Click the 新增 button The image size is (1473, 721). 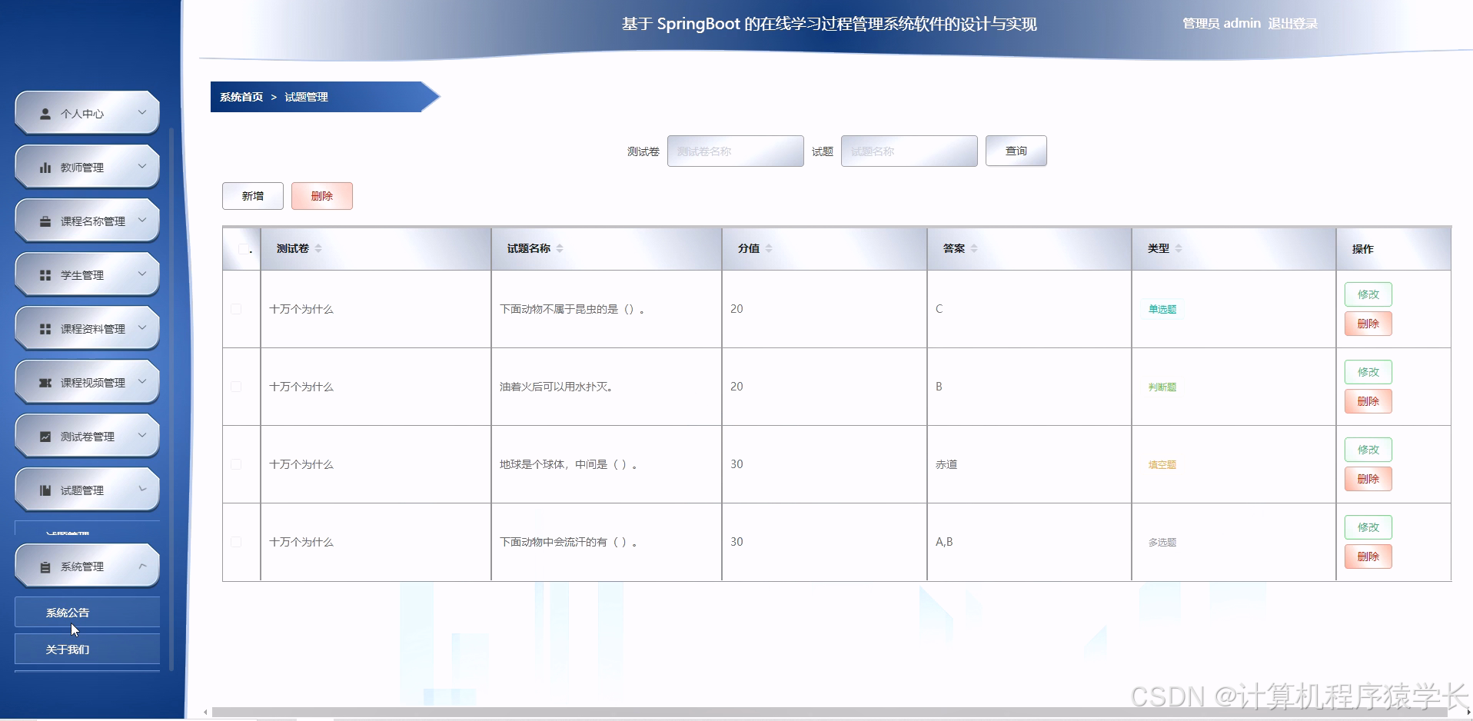pyautogui.click(x=252, y=196)
